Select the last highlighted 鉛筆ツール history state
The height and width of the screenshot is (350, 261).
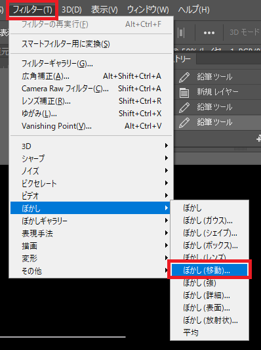(217, 122)
